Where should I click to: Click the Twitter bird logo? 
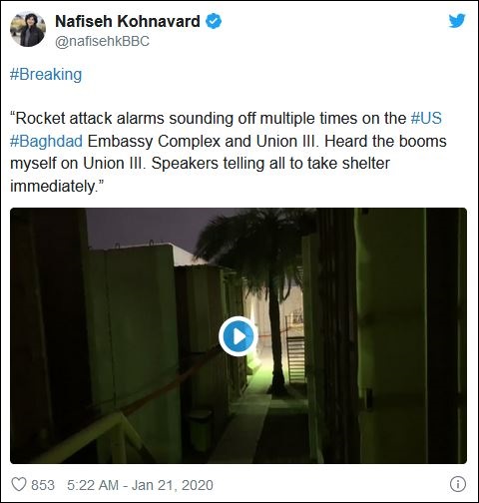pos(457,21)
